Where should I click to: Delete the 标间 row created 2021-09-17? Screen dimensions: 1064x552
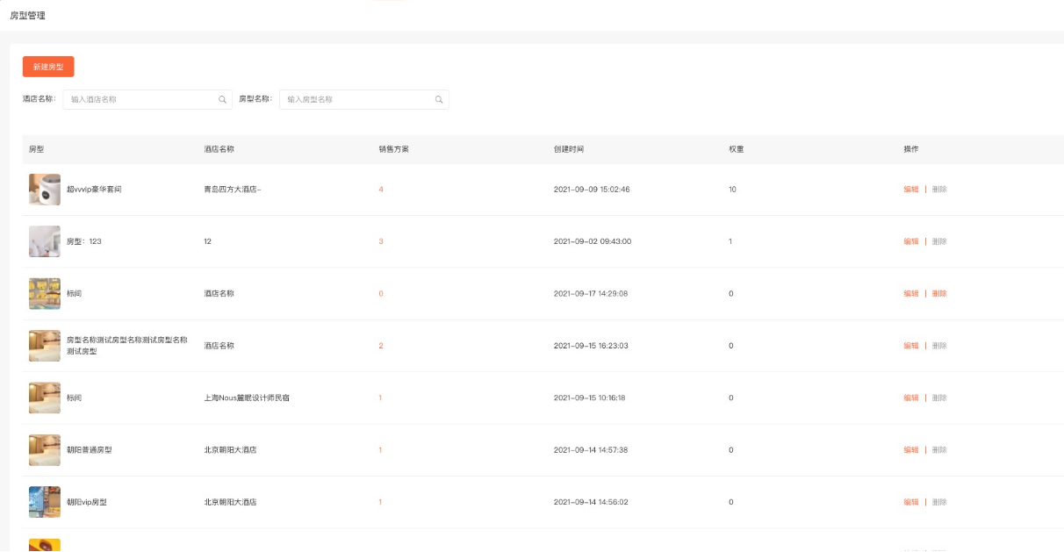click(x=939, y=293)
